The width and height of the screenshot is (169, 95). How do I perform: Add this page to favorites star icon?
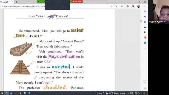tap(116, 6)
